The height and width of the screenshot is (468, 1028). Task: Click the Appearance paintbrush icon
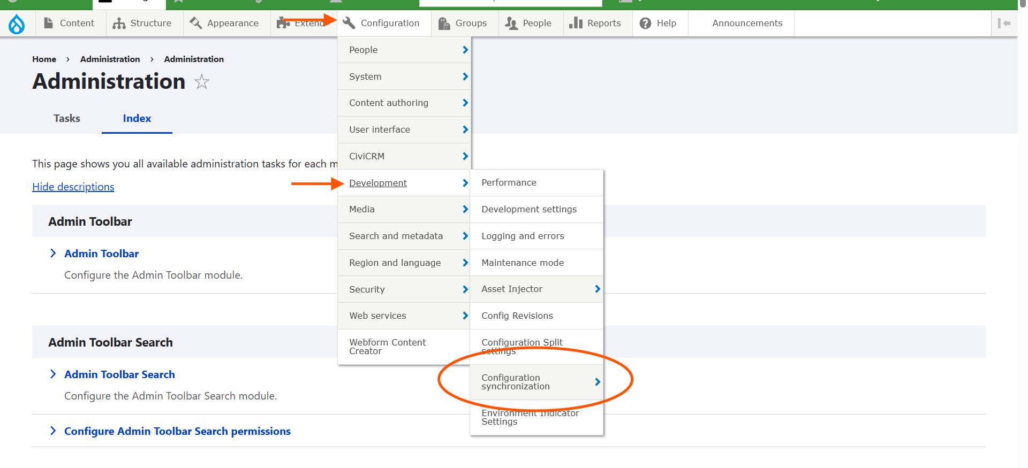point(195,23)
